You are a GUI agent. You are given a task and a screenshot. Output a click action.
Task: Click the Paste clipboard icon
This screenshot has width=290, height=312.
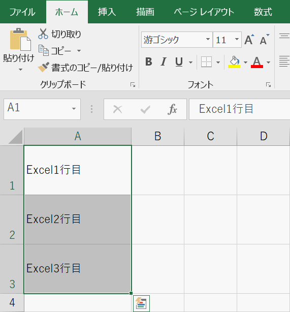20,39
